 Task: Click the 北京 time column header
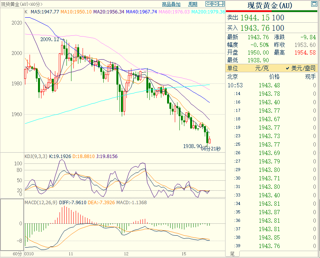[x=233, y=77]
